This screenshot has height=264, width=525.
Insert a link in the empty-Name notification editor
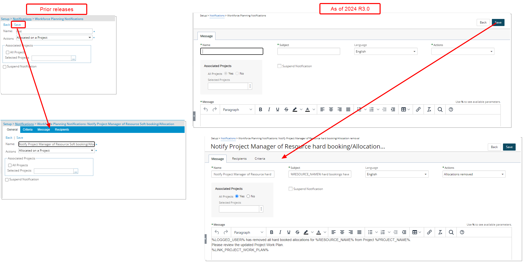tap(418, 109)
